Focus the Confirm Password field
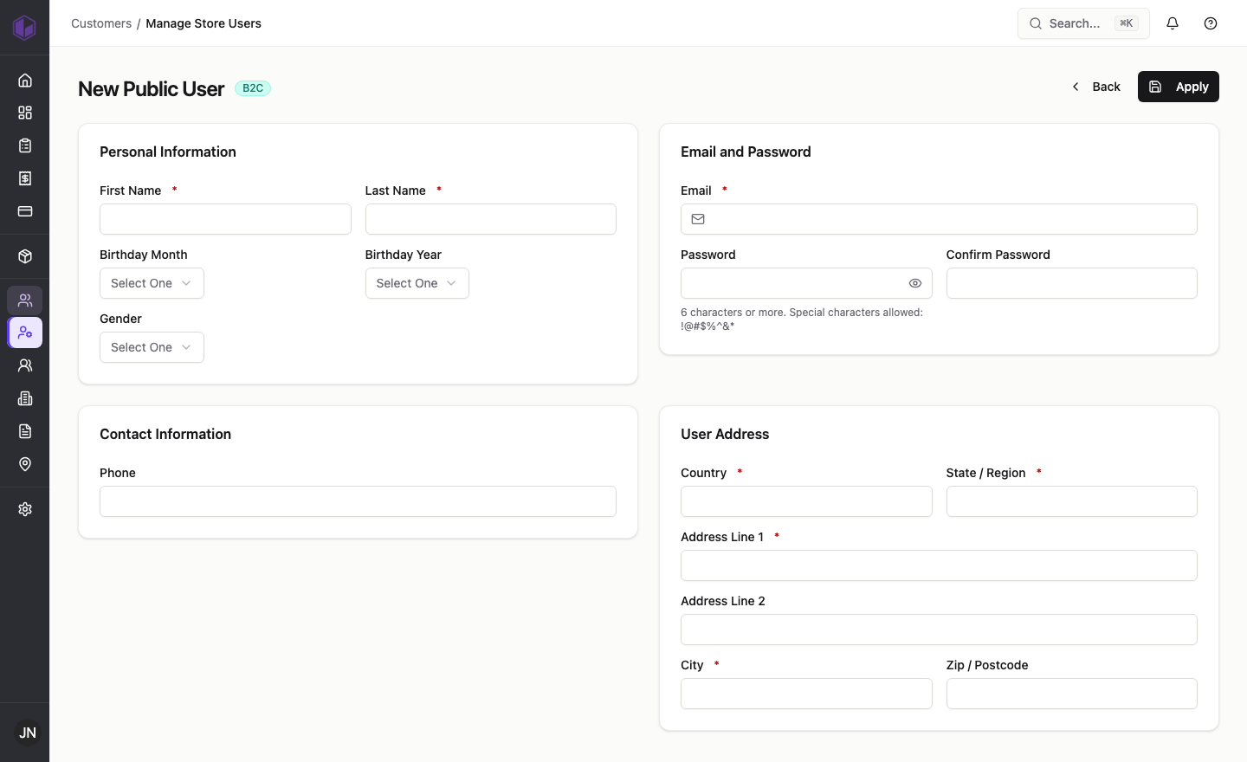This screenshot has width=1247, height=762. tap(1072, 283)
